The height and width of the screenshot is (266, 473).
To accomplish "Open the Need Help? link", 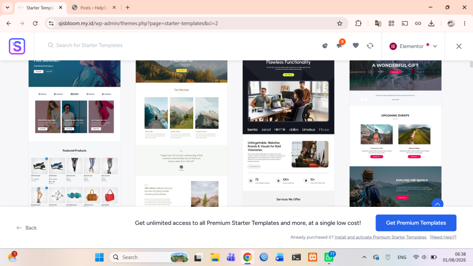I will click(443, 237).
